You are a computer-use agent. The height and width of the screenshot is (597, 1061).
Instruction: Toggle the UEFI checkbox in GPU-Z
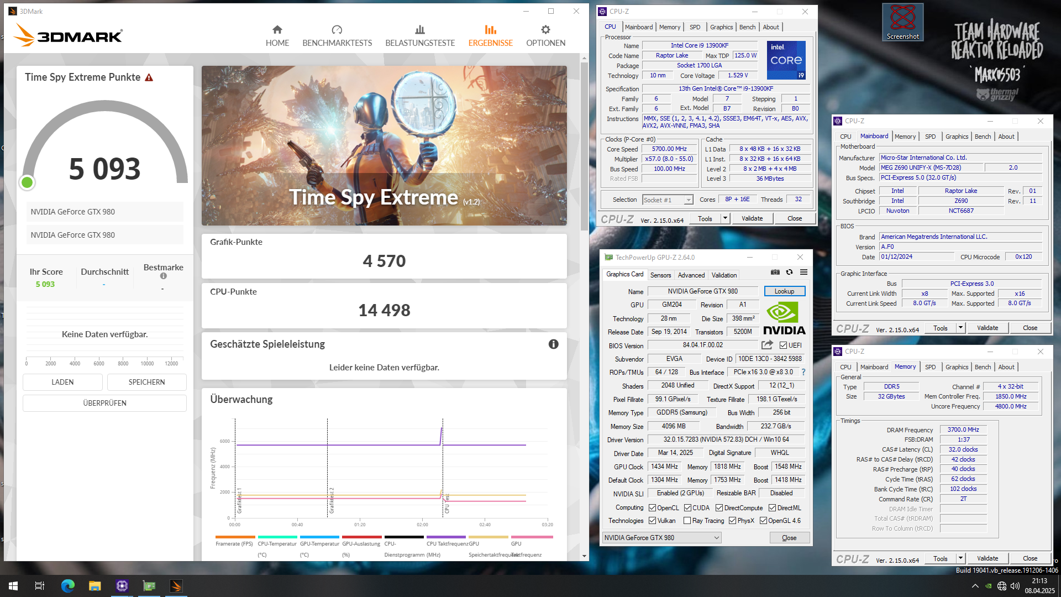(783, 345)
